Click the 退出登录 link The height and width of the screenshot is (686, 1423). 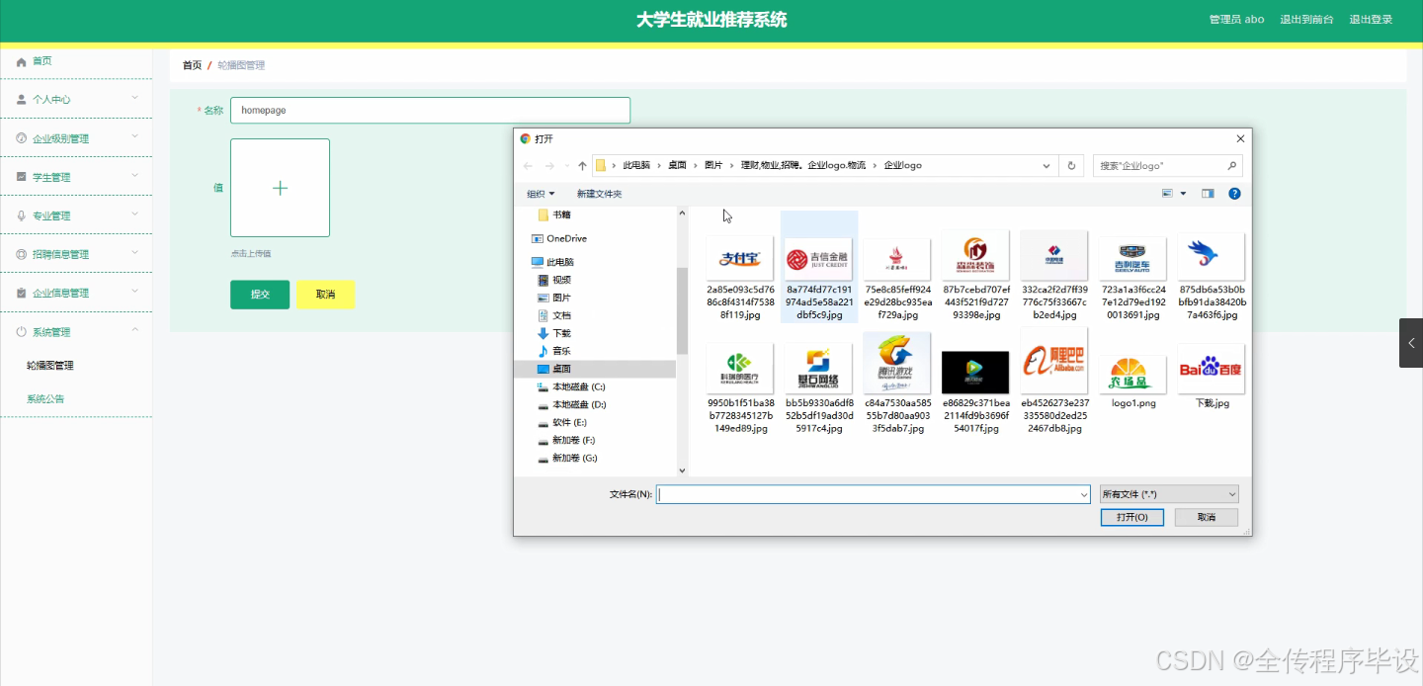click(1371, 20)
